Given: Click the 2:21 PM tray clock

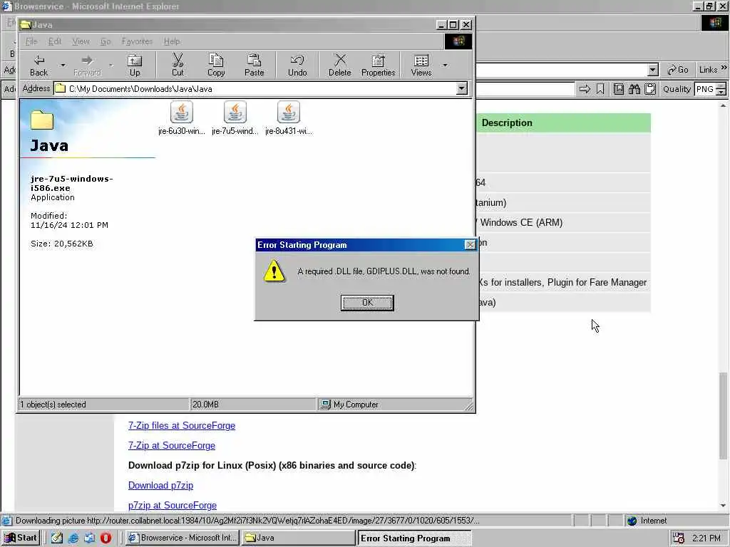Looking at the screenshot, I should (706, 538).
